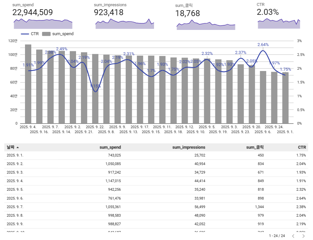Screen dimensions: 313x240
Task: Toggle sum_spend series via legend label
Action: tap(63, 34)
